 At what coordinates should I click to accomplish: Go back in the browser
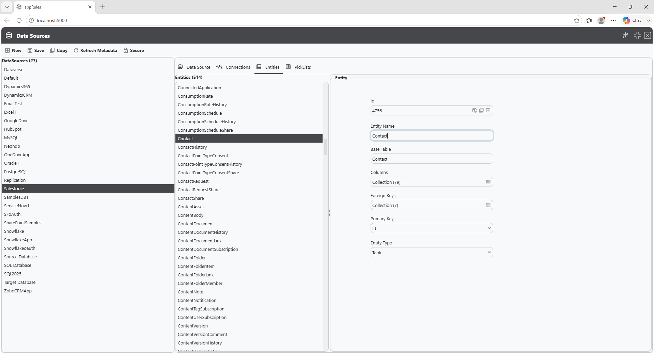click(7, 20)
